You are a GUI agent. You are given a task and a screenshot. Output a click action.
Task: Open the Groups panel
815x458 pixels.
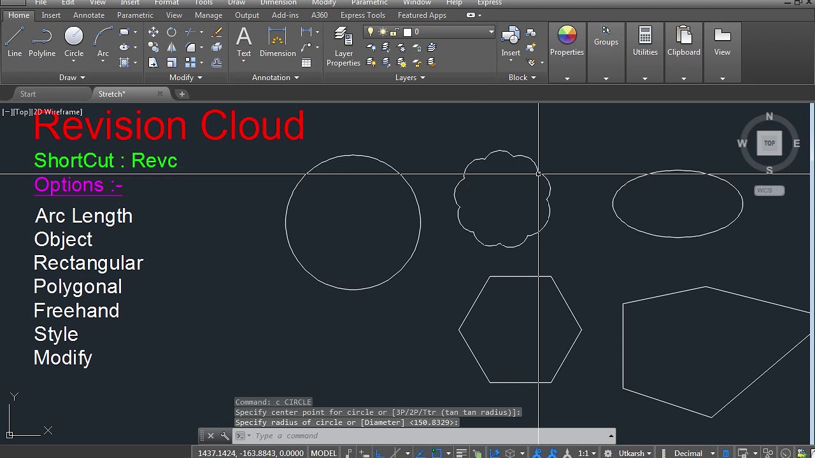606,37
